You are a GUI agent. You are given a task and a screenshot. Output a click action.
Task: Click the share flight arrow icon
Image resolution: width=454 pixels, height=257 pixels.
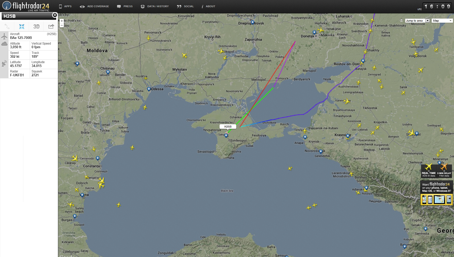(51, 26)
